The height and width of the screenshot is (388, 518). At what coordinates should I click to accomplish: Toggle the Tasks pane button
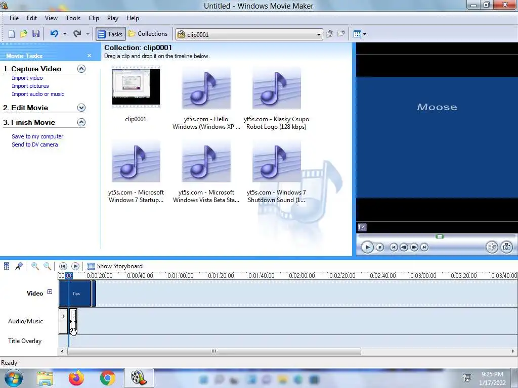(x=111, y=34)
